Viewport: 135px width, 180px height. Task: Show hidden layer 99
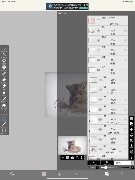(98, 50)
